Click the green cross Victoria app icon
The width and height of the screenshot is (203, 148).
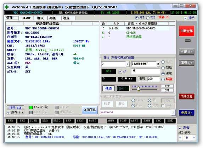7,7
